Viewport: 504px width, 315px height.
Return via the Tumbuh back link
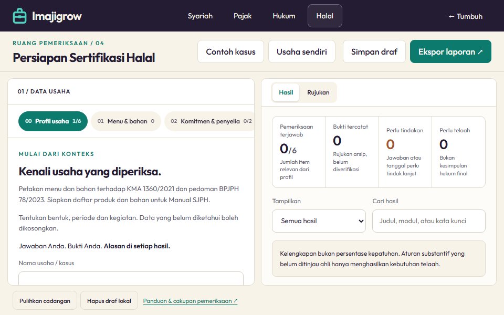[465, 16]
